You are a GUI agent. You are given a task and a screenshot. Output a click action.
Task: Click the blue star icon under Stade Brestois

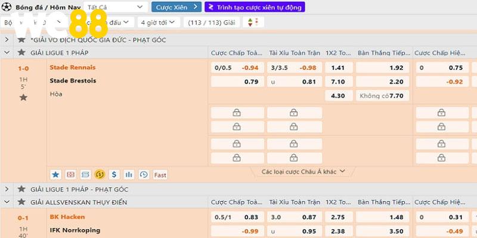[55, 174]
